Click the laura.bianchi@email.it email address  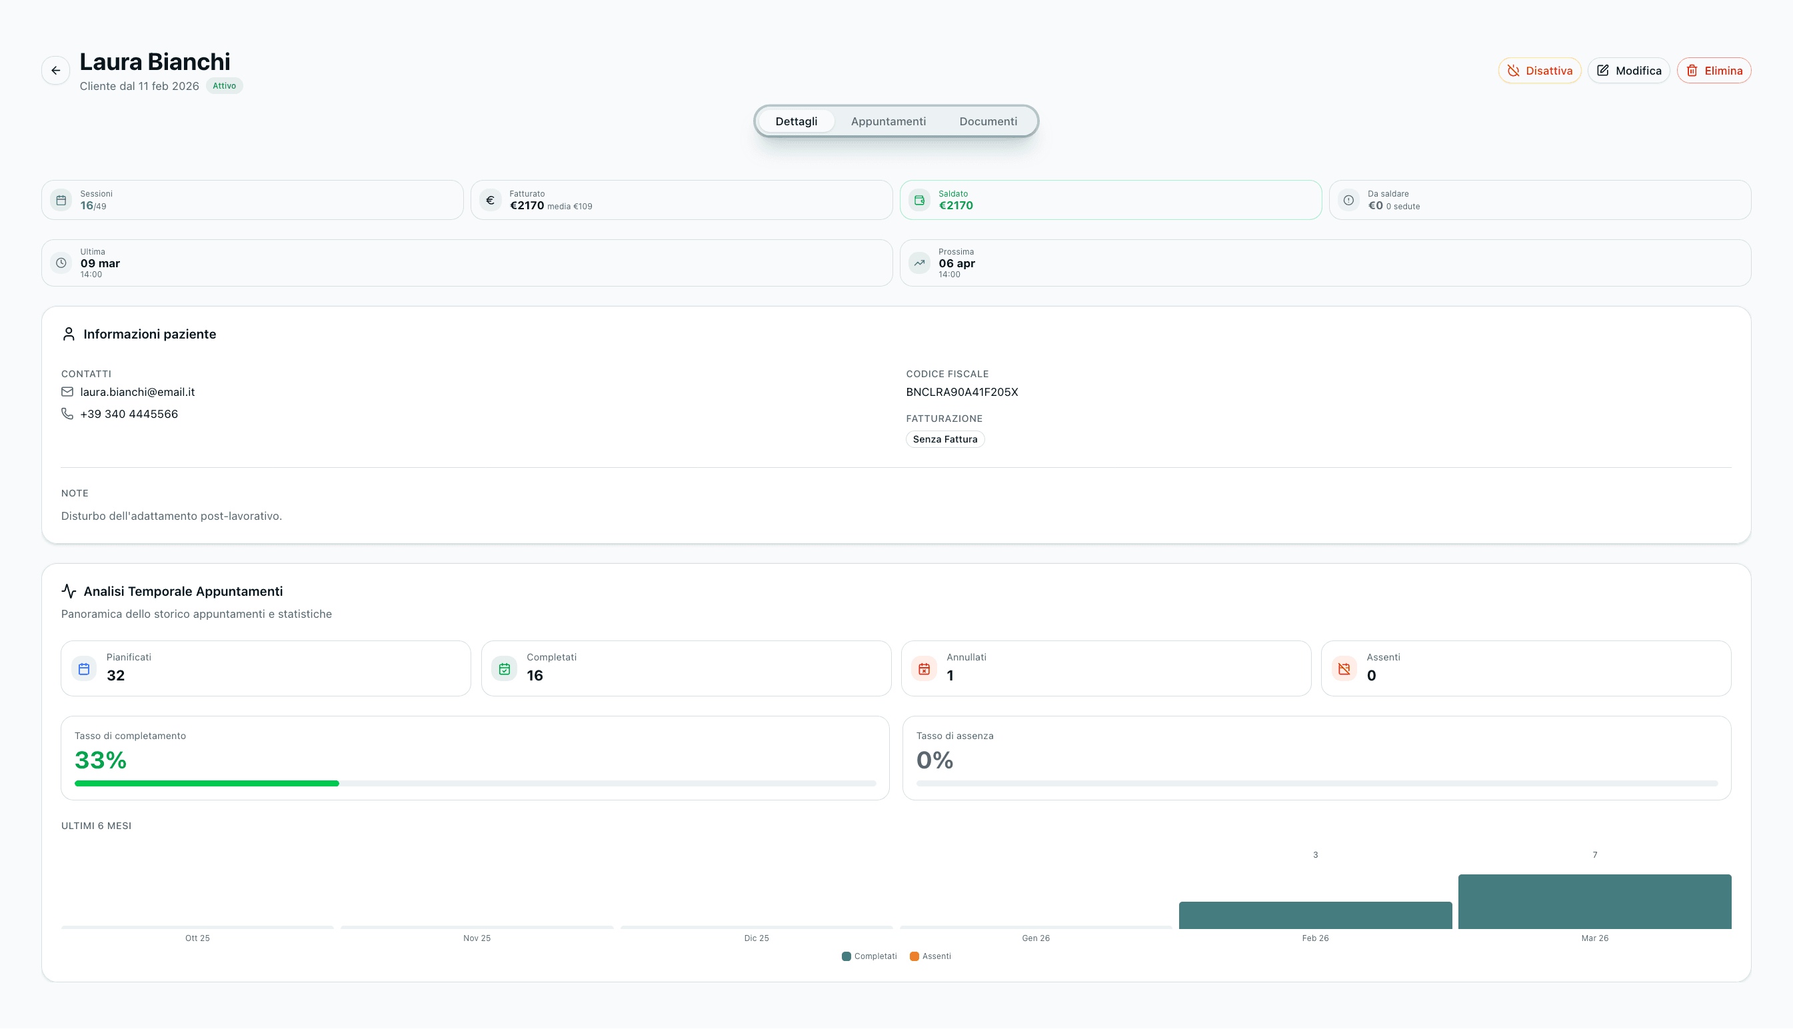point(137,393)
